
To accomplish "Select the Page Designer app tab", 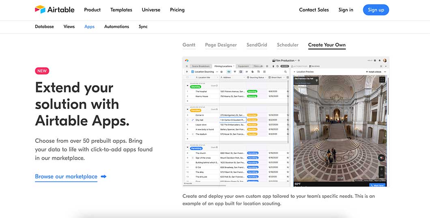I will coord(221,45).
